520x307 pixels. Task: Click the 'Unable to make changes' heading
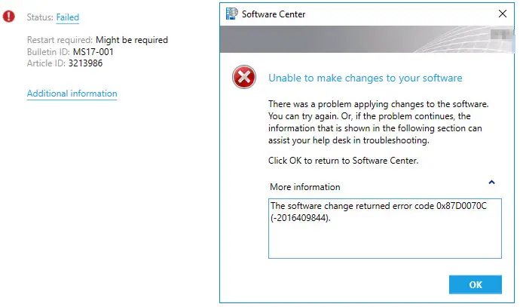click(x=365, y=78)
